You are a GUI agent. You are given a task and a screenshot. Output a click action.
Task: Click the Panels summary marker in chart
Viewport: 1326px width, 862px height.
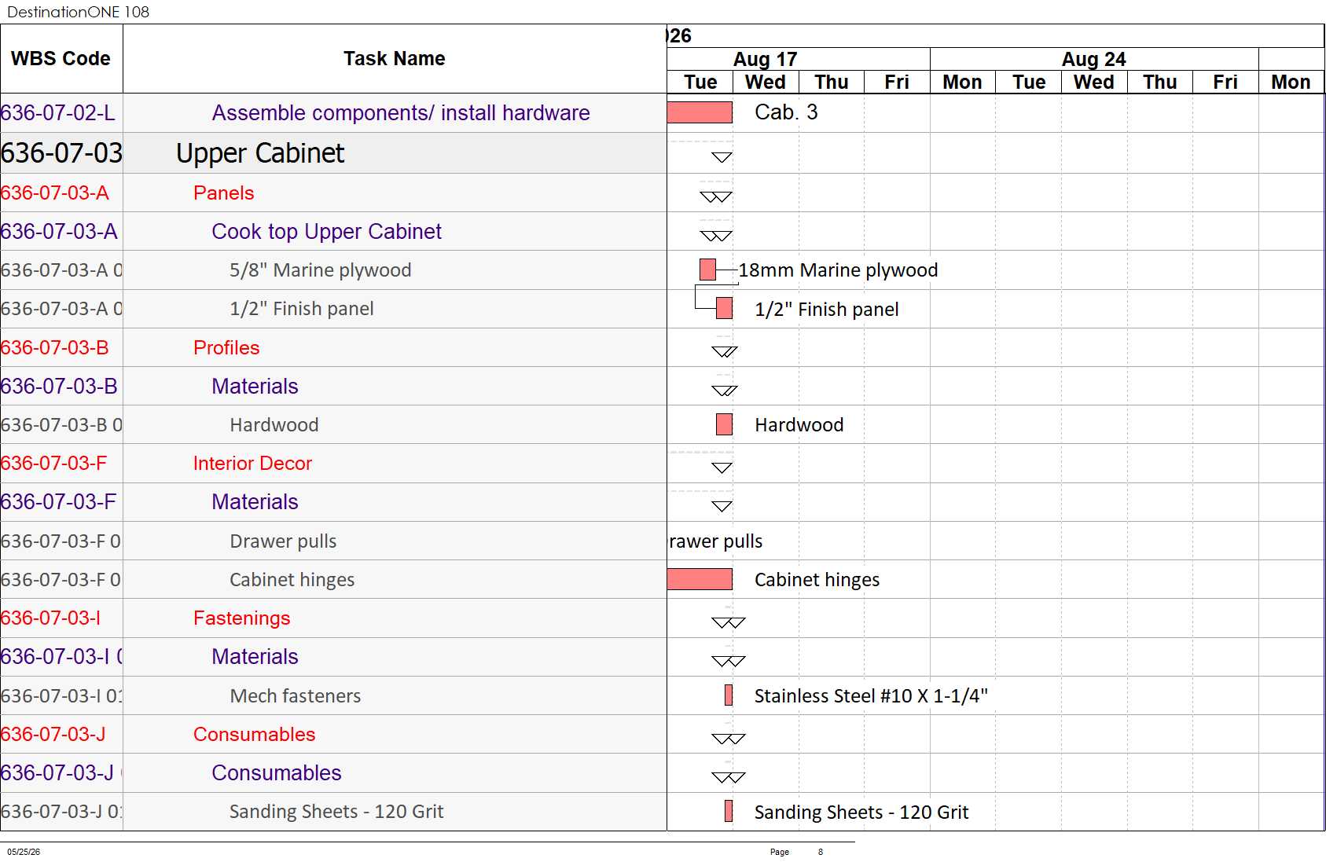point(716,196)
